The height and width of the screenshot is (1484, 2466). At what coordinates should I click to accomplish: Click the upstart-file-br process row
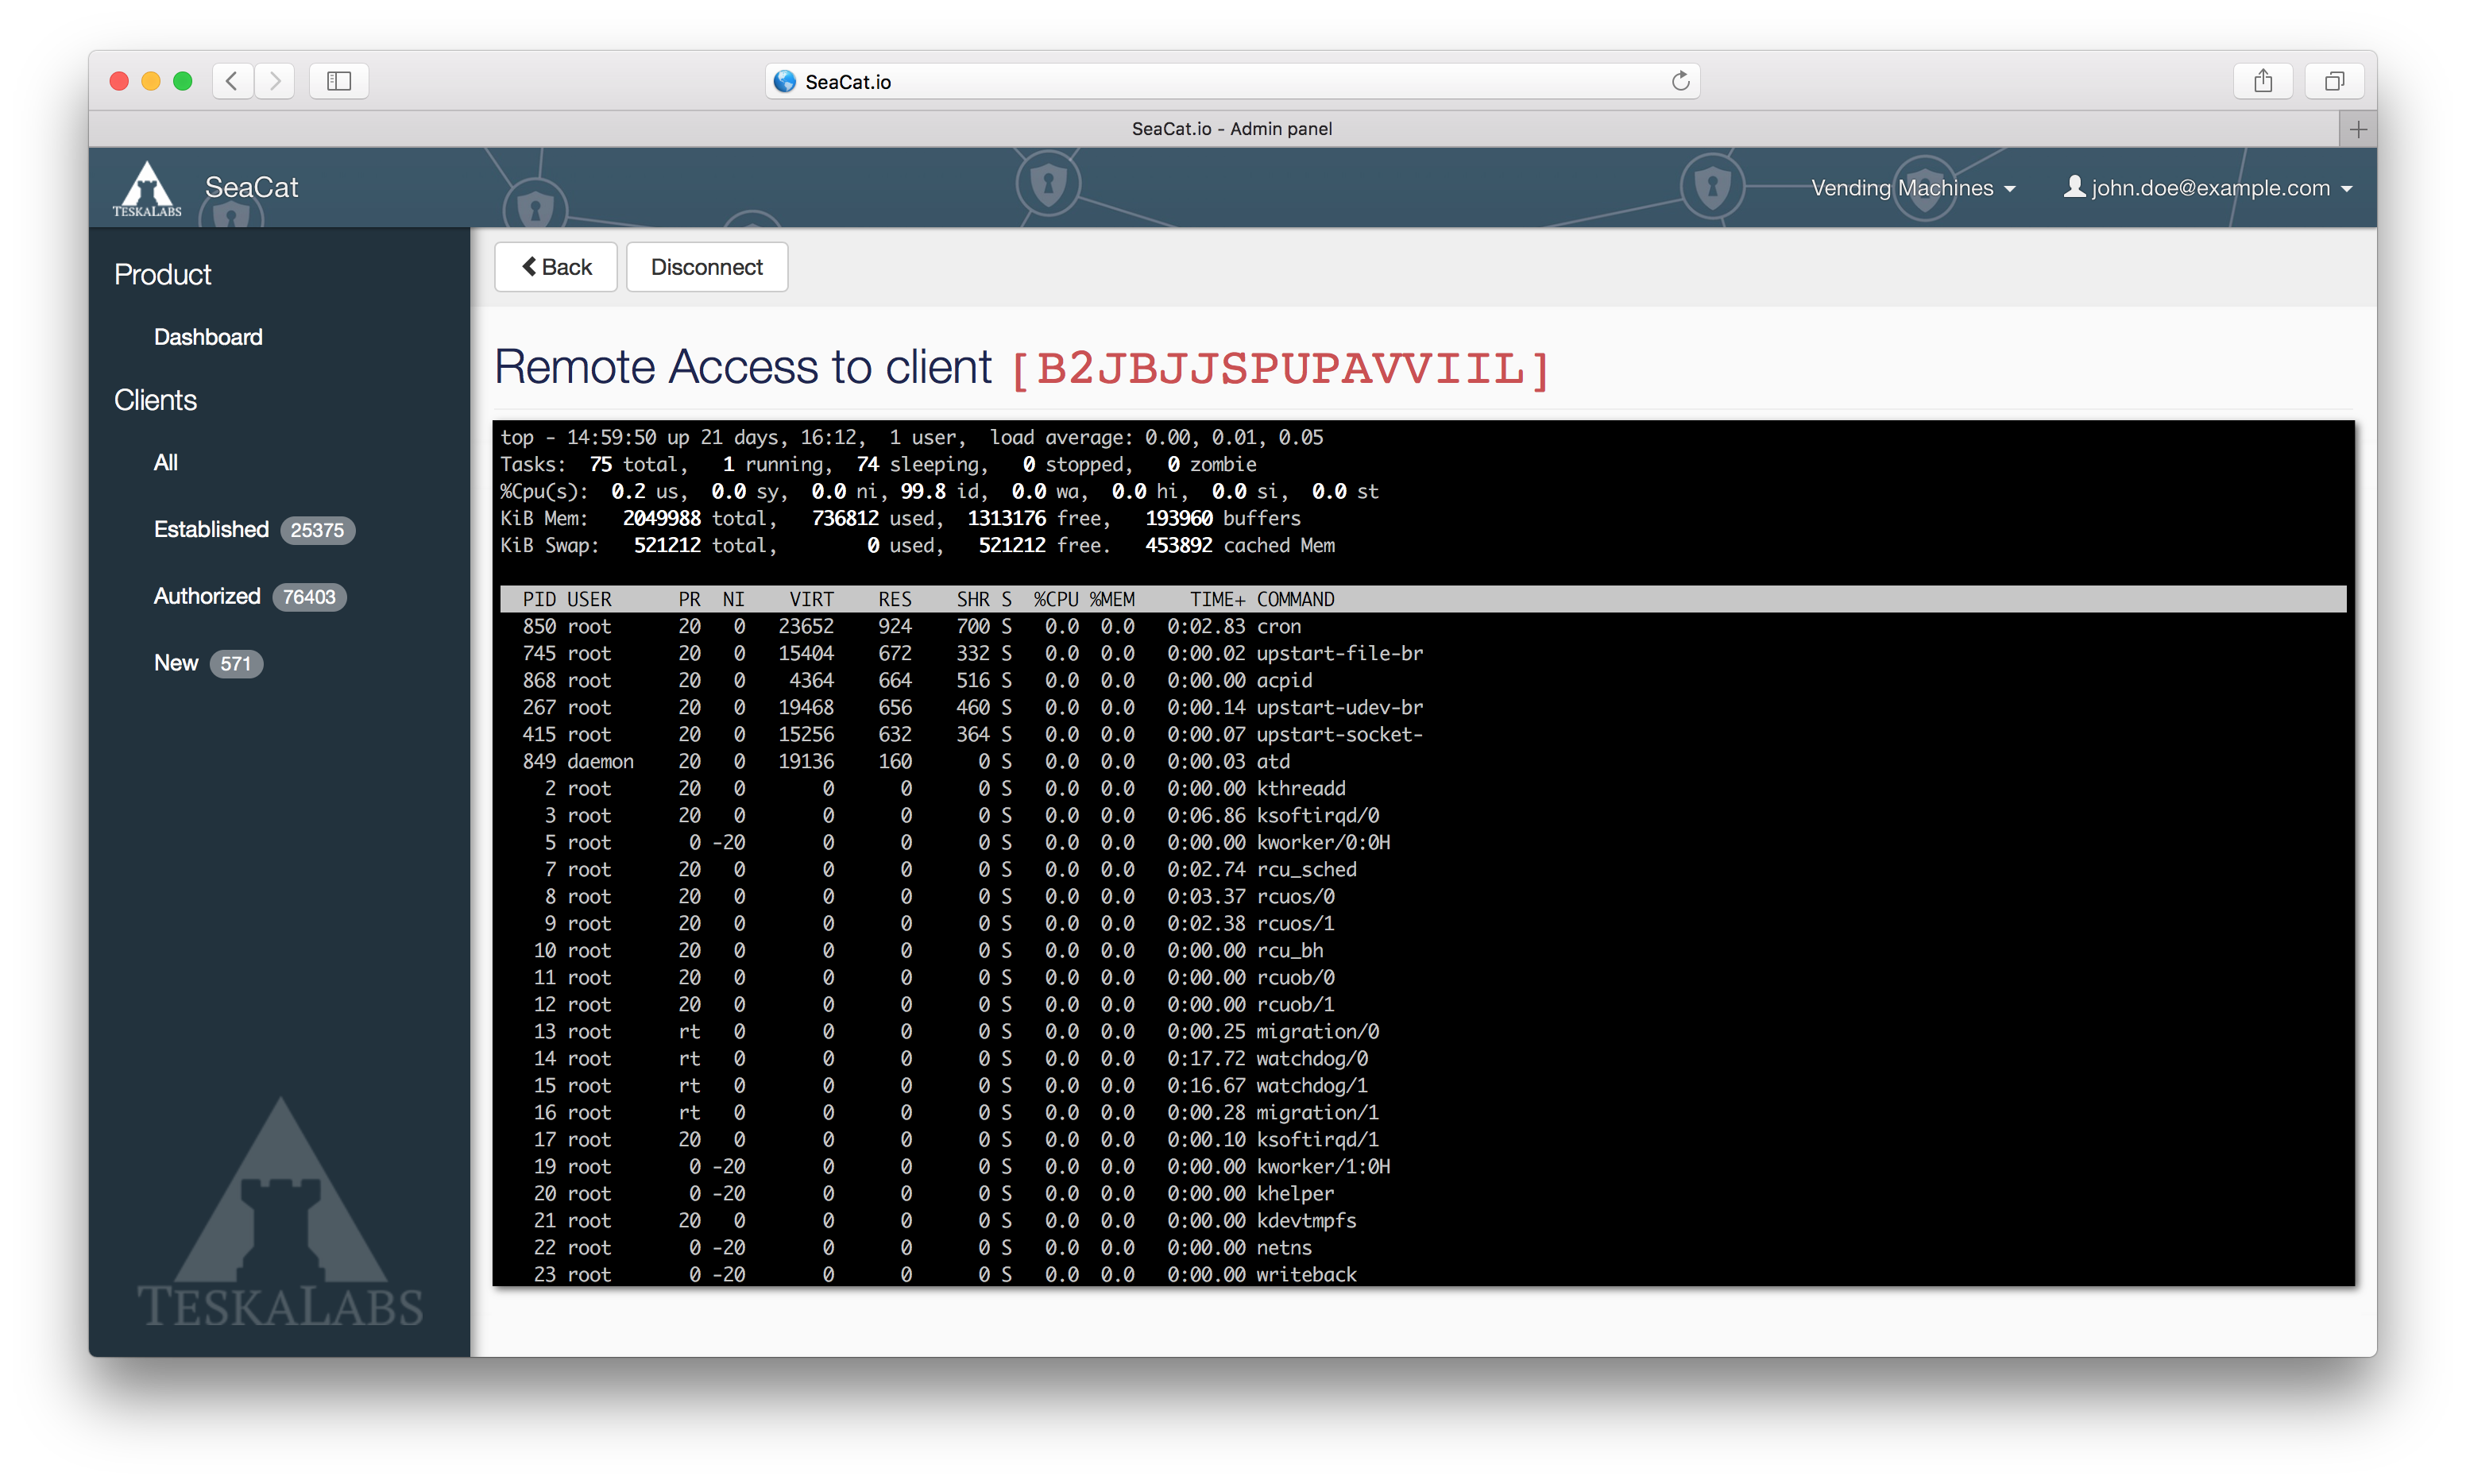coord(1422,653)
